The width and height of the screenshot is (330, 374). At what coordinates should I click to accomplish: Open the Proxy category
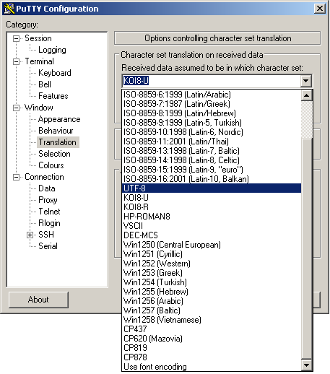point(48,200)
